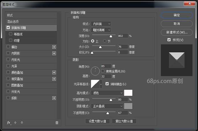Image resolution: width=198 pixels, height=131 pixels.
Task: Add another 内阴影 effect with plus icon
Action: coord(54,53)
